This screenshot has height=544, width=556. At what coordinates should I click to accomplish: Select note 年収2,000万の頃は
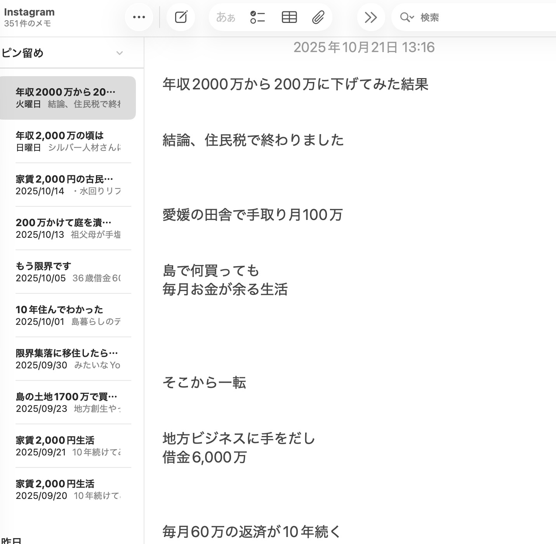click(68, 141)
